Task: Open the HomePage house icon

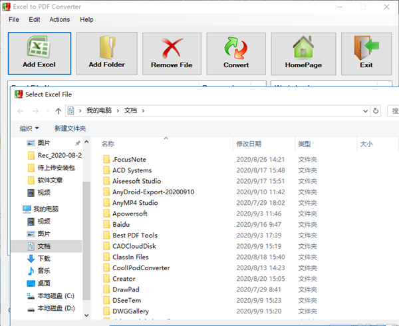Action: 303,53
